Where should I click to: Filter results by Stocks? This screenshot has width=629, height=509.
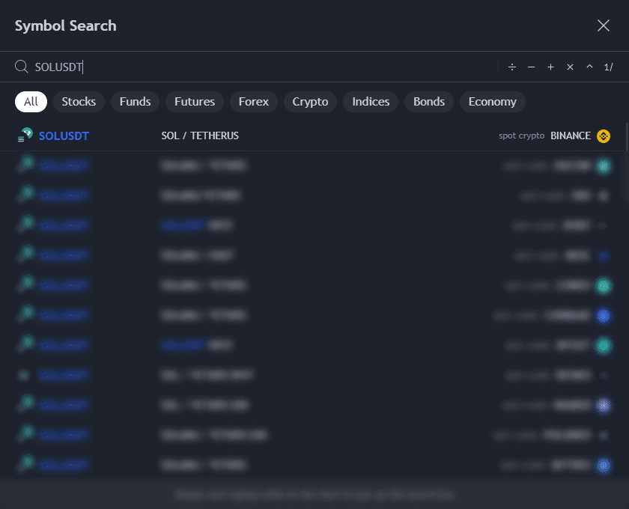[79, 102]
